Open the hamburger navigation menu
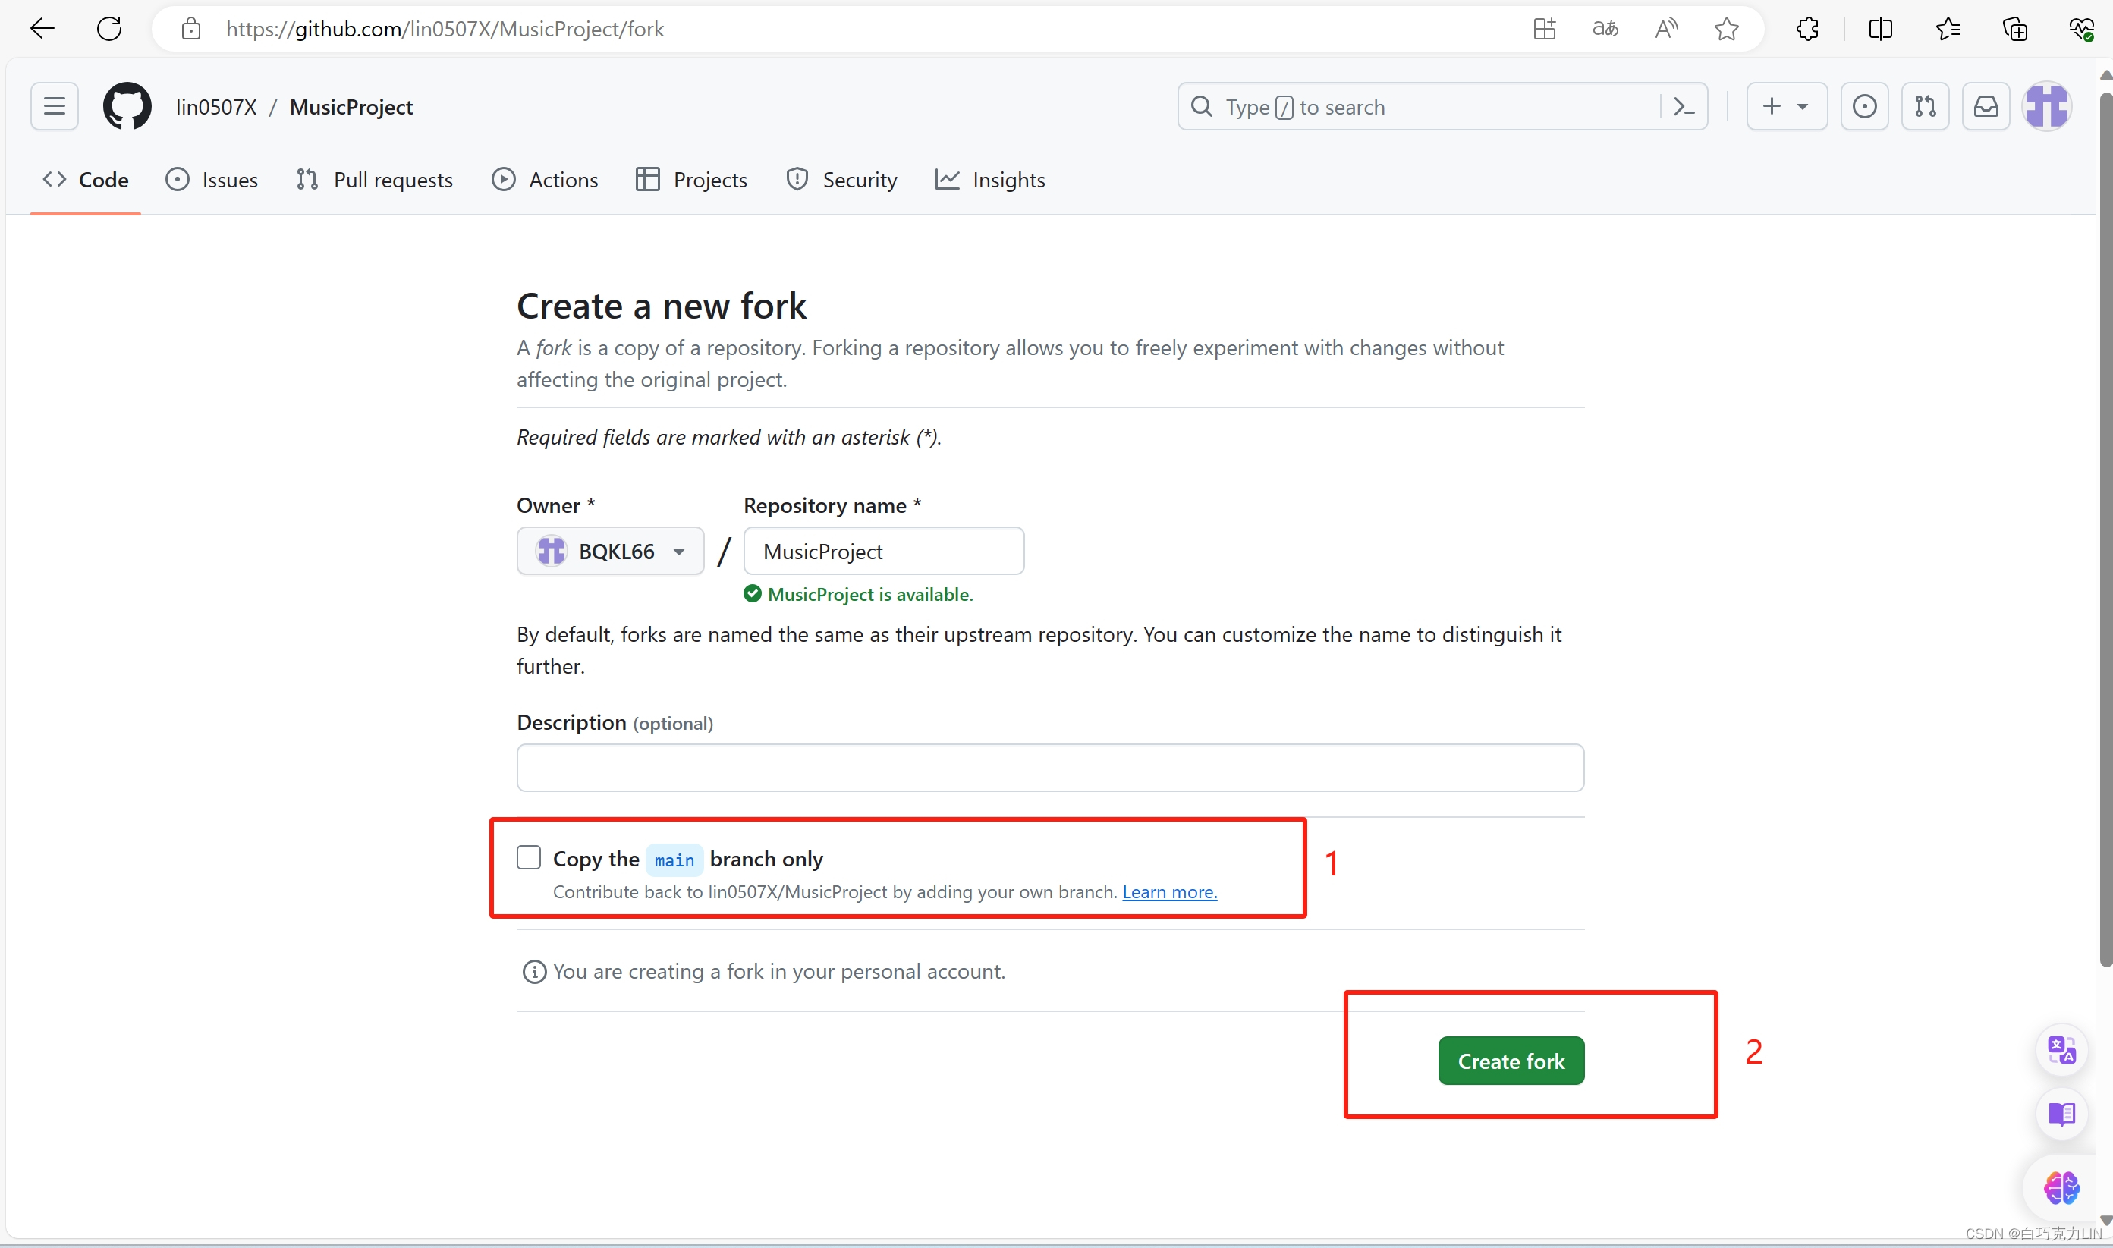The width and height of the screenshot is (2113, 1248). pyautogui.click(x=55, y=106)
